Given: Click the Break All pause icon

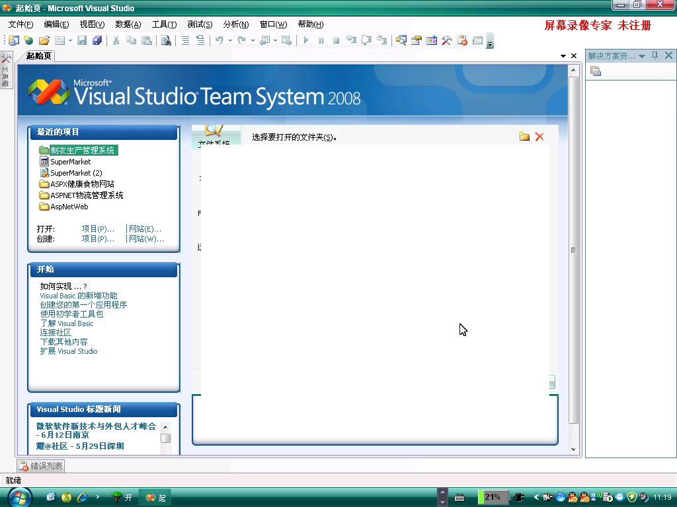Looking at the screenshot, I should (321, 40).
